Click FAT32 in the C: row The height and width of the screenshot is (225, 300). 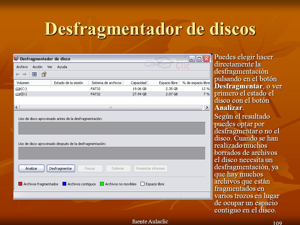click(x=96, y=89)
